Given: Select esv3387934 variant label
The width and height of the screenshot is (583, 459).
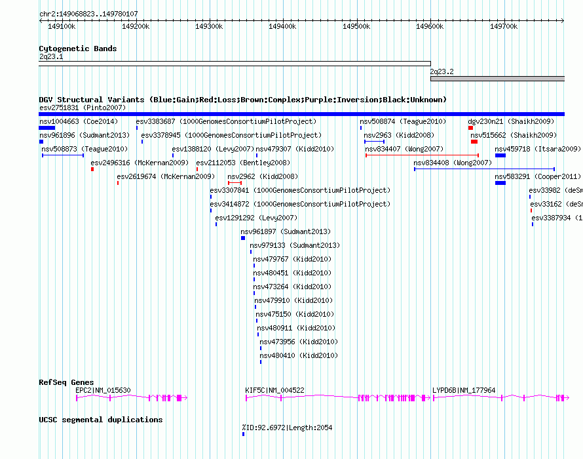Looking at the screenshot, I should (x=557, y=218).
